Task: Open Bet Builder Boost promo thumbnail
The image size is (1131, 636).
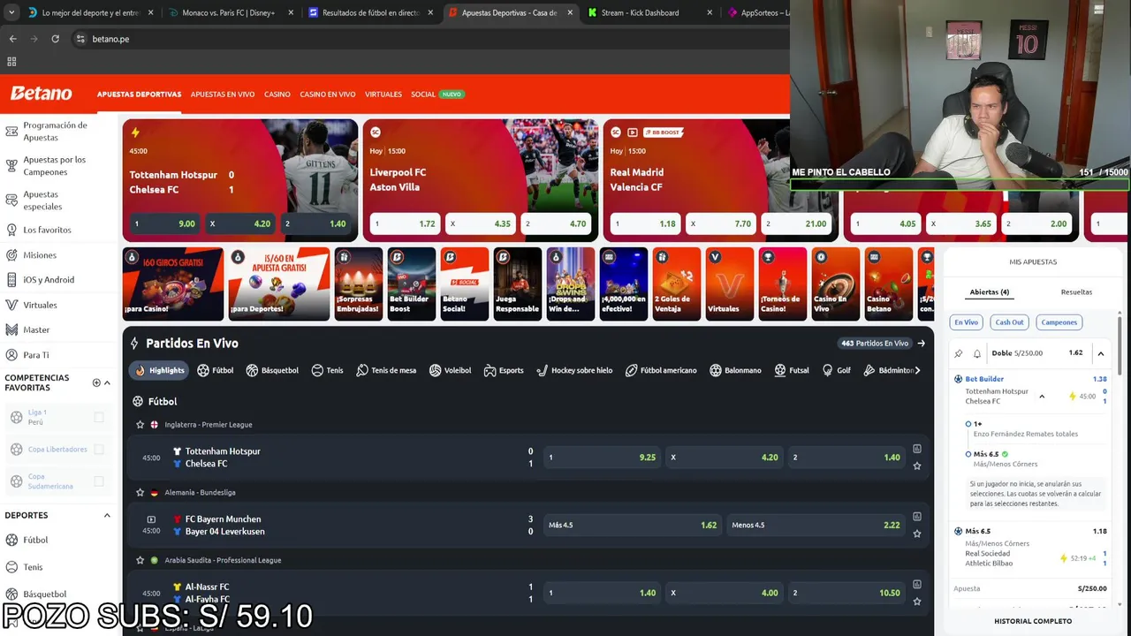Action: [x=412, y=284]
